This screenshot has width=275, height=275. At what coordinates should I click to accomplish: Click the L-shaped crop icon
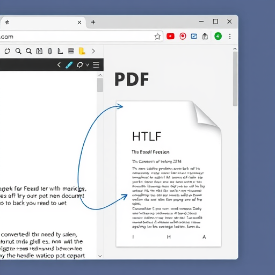[60, 51]
